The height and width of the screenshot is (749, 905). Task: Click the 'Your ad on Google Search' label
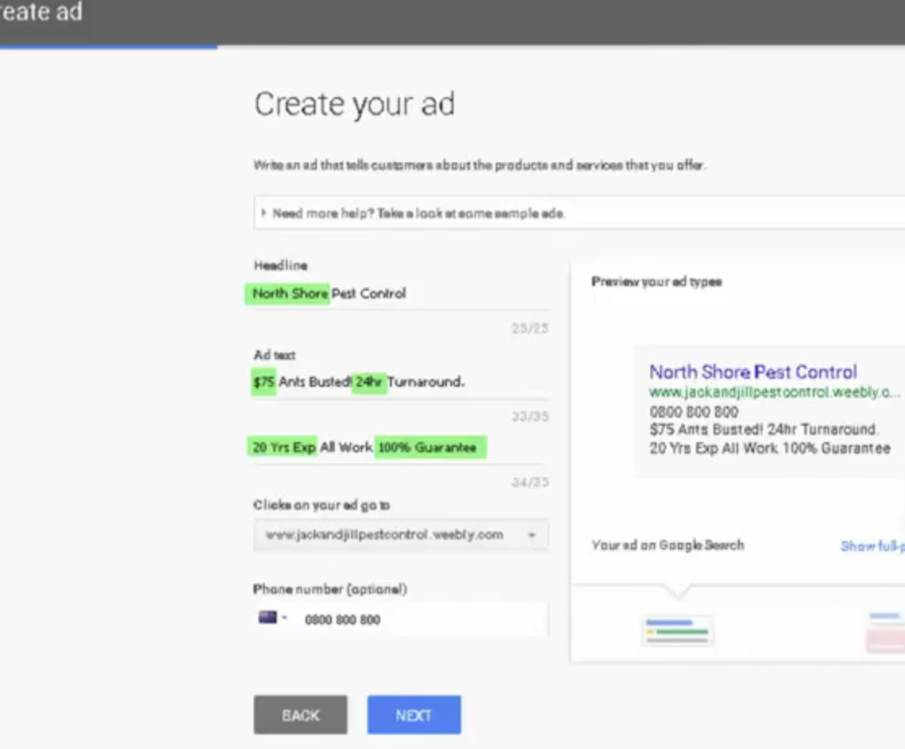(668, 545)
